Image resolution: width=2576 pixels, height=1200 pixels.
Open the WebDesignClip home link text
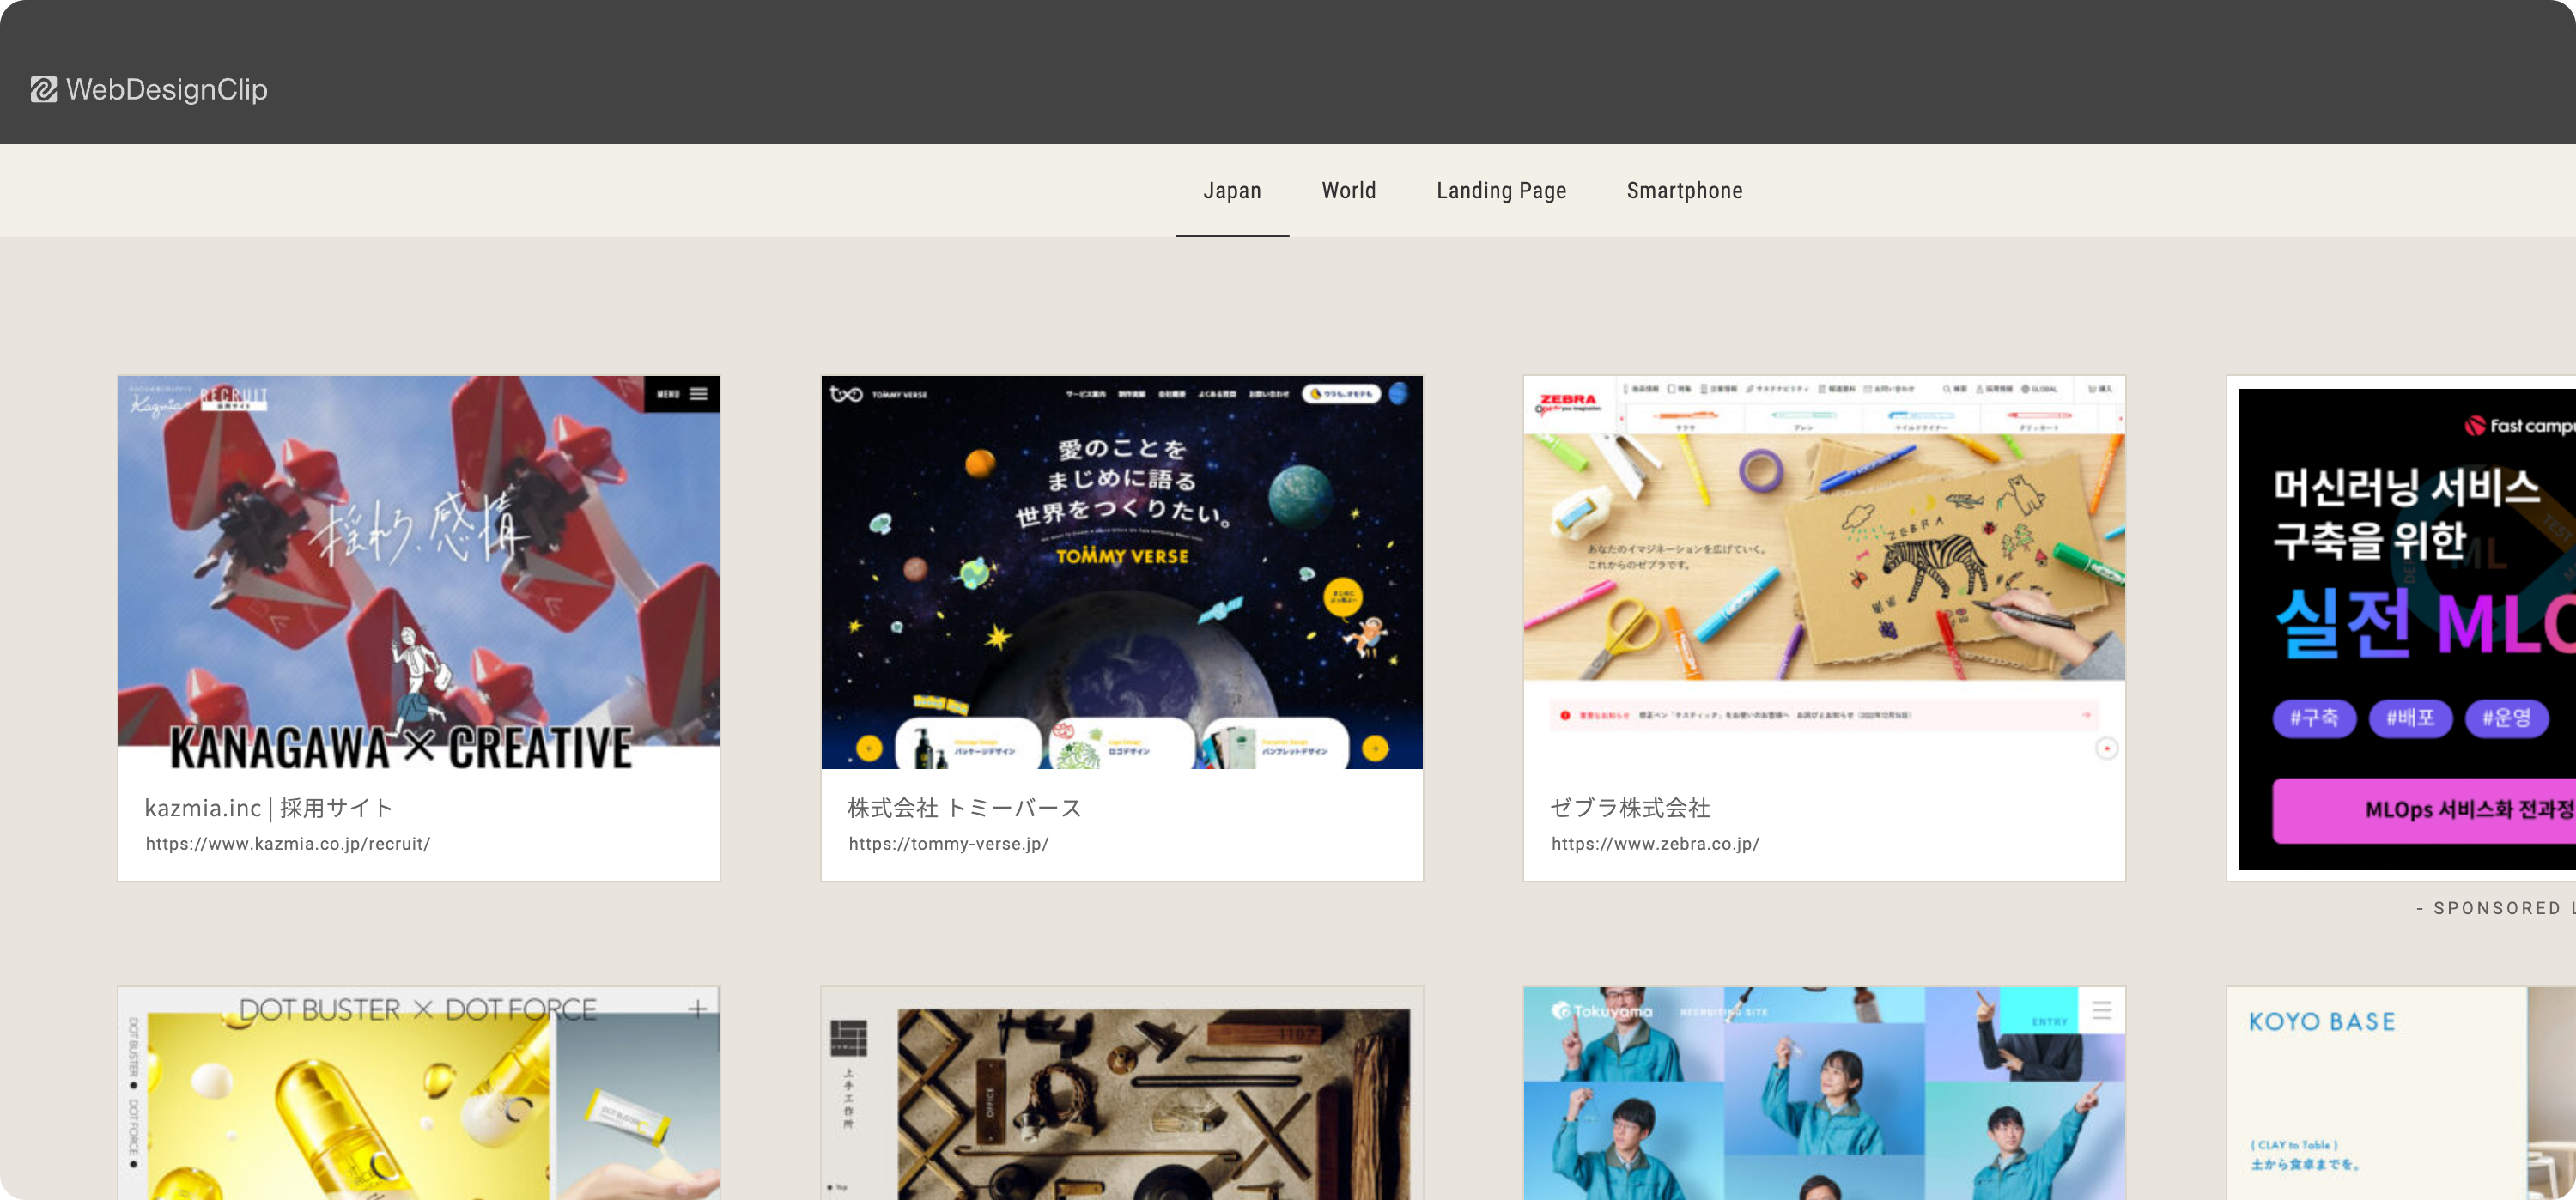pos(167,90)
